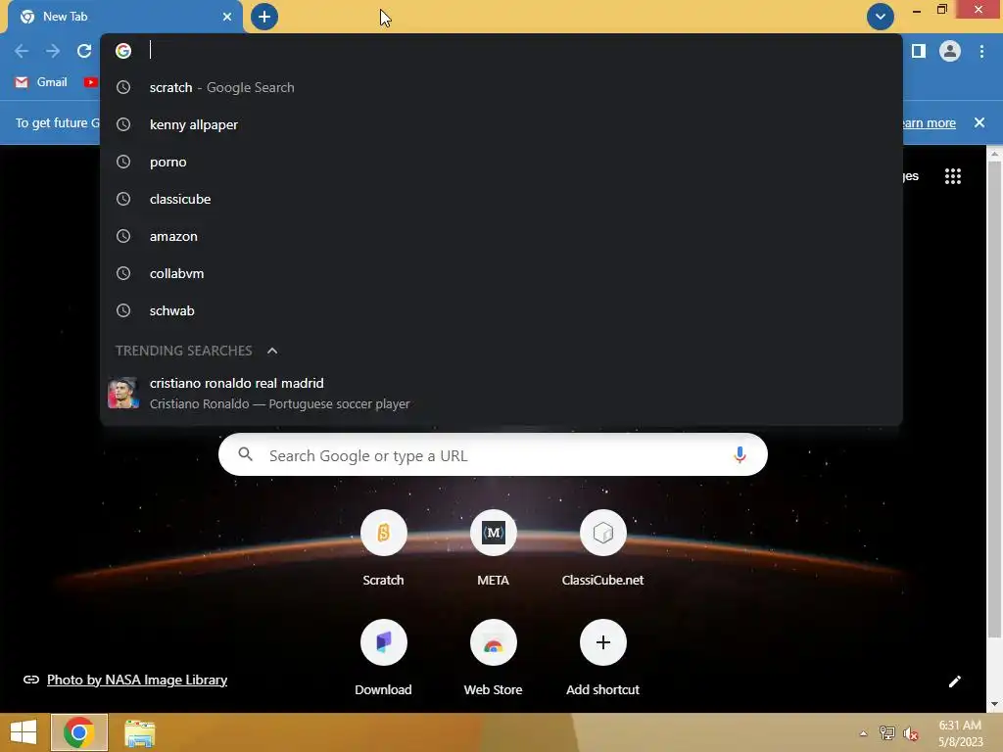Viewport: 1003px width, 752px height.
Task: Collapse the Trending Searches section
Action: (272, 351)
